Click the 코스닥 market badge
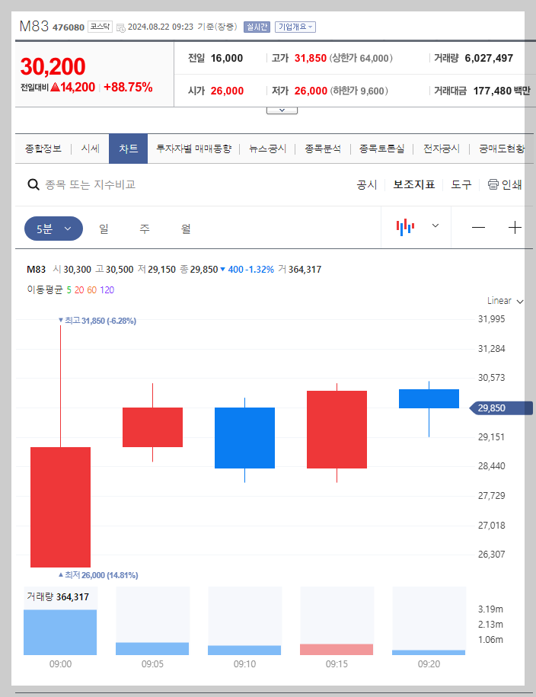This screenshot has height=697, width=536. point(100,27)
